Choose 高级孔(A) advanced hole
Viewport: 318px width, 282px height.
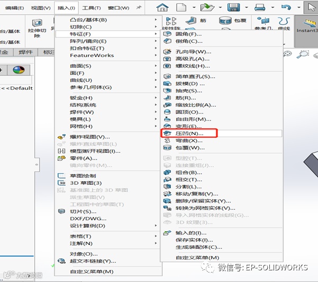pyautogui.click(x=222, y=59)
